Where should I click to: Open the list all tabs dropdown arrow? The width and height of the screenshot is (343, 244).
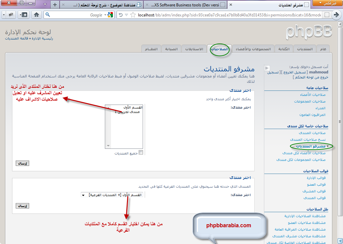pos(45,4)
